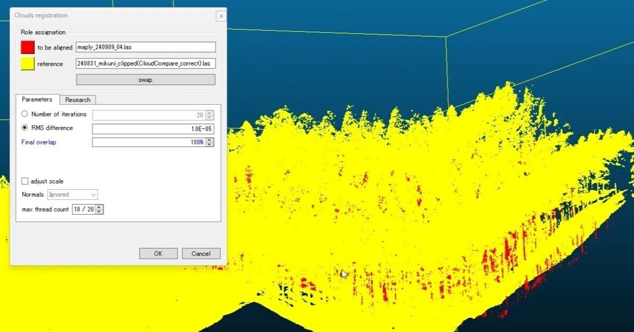The width and height of the screenshot is (634, 332).
Task: Click the max thread count field
Action: coord(84,210)
